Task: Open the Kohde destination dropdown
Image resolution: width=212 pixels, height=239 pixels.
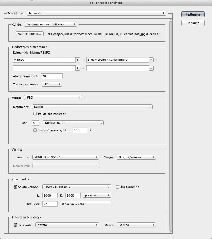Action: [50, 24]
